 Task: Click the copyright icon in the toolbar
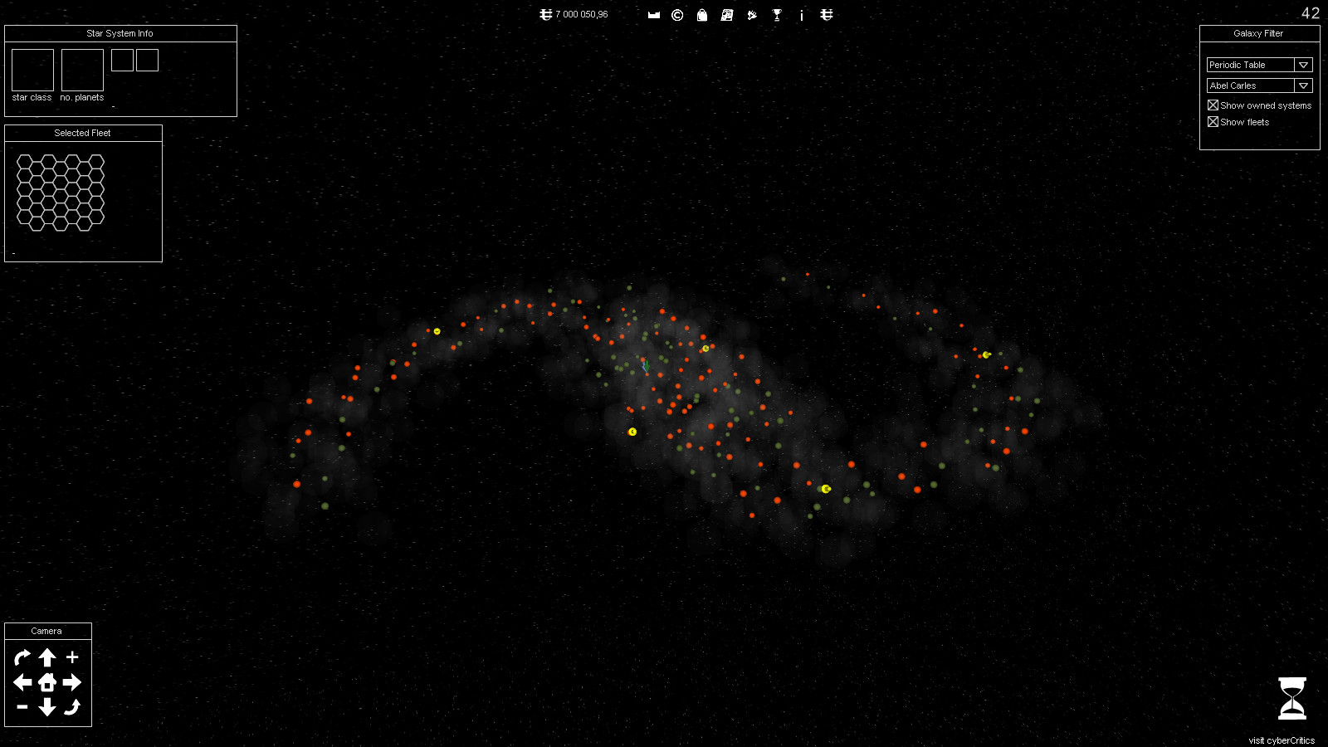point(676,15)
